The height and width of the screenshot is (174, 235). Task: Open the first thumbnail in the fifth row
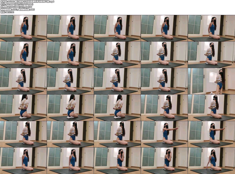click(23, 134)
